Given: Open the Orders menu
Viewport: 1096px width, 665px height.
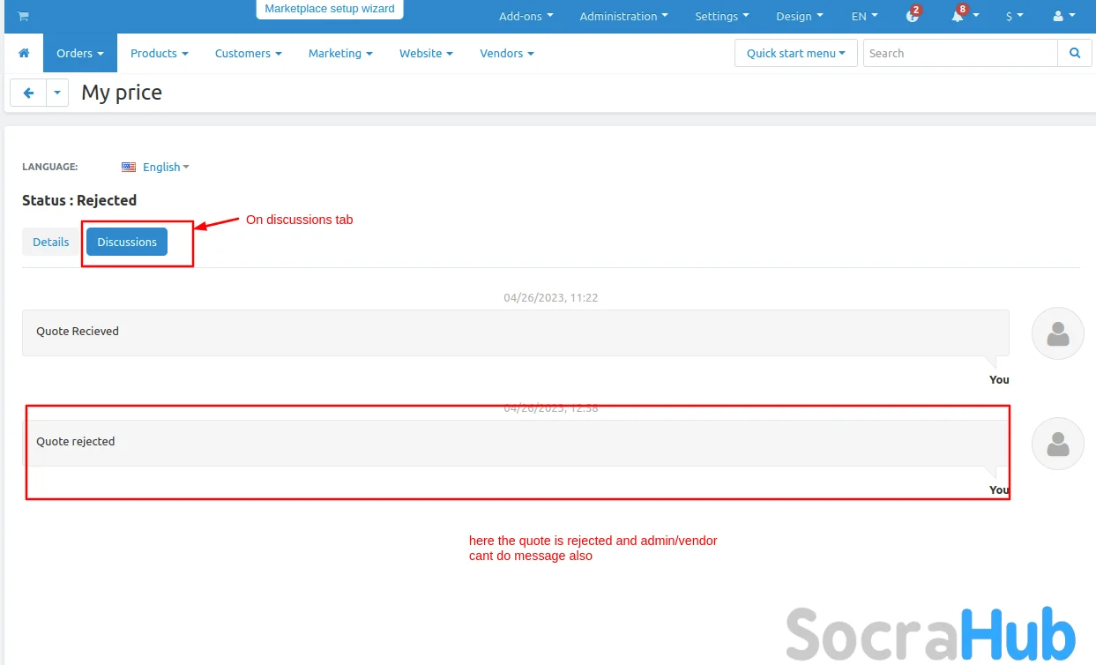Looking at the screenshot, I should point(79,53).
